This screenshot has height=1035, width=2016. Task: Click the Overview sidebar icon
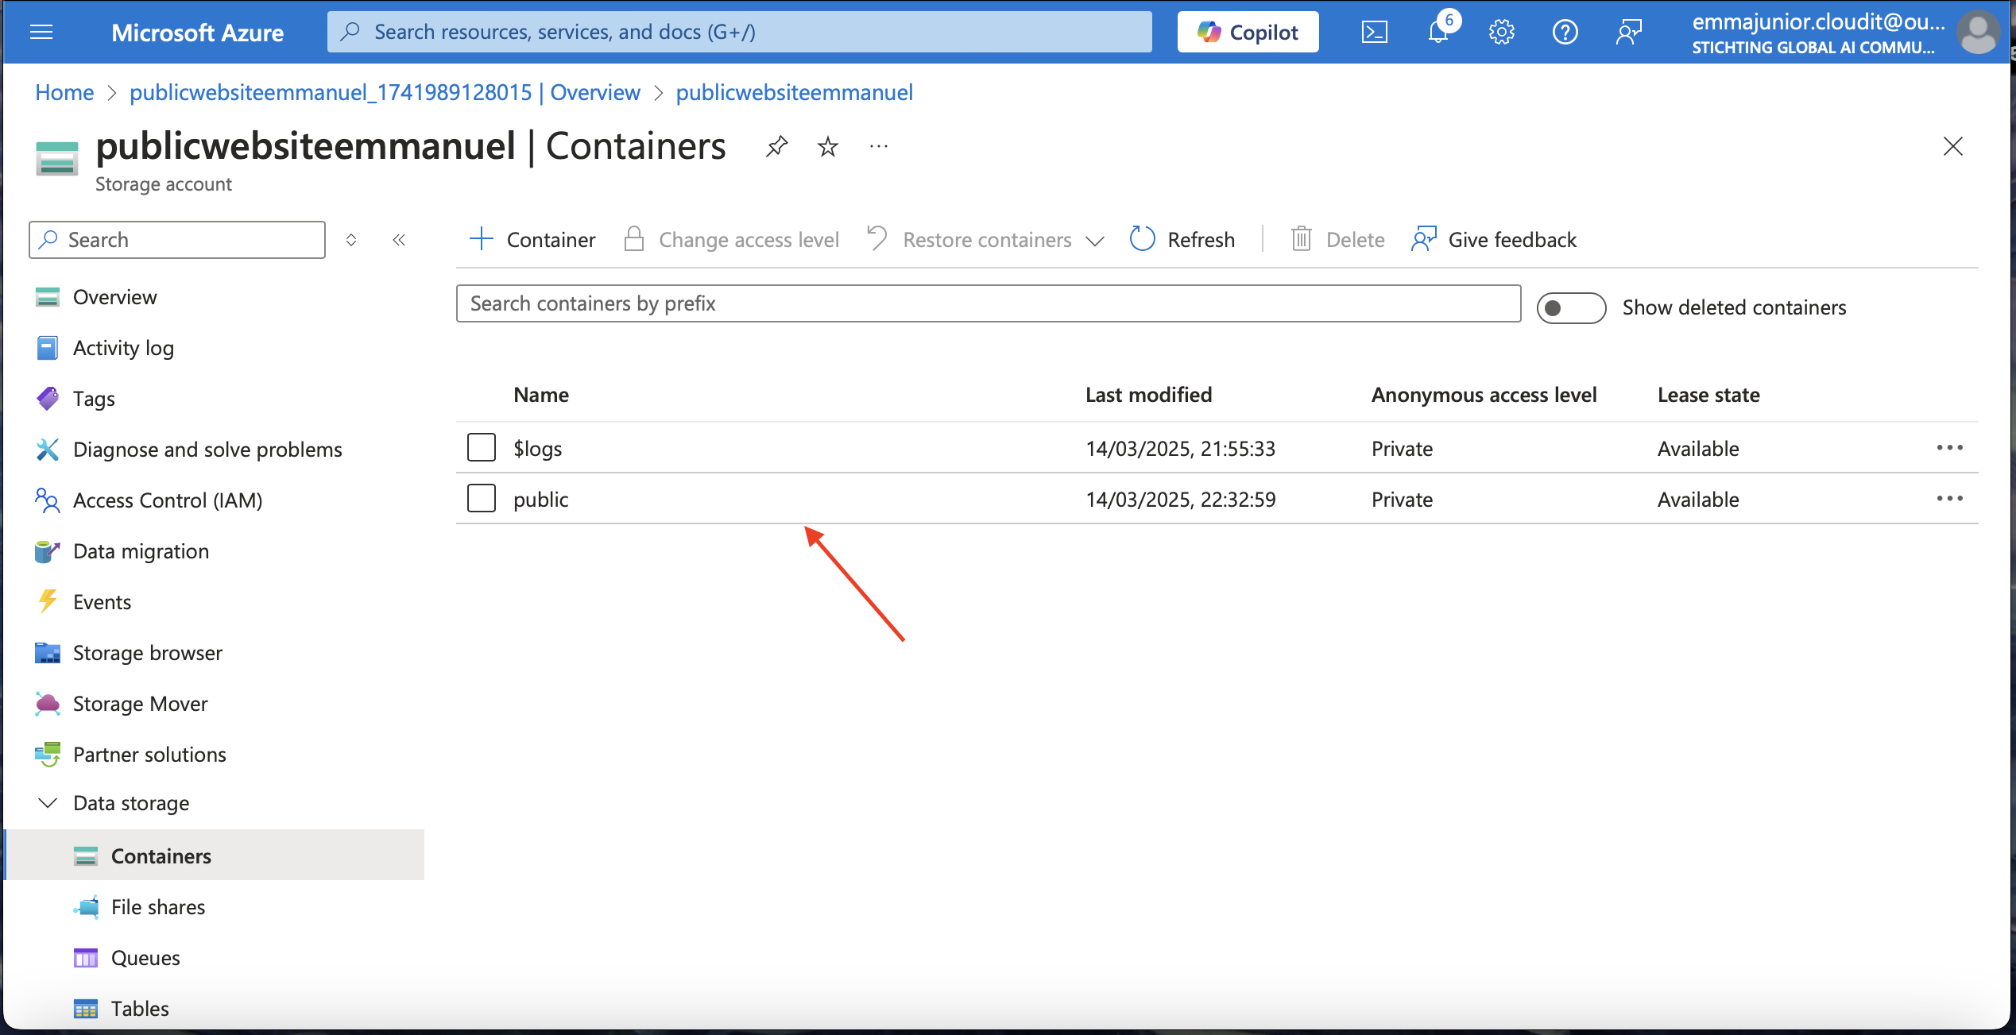(48, 297)
